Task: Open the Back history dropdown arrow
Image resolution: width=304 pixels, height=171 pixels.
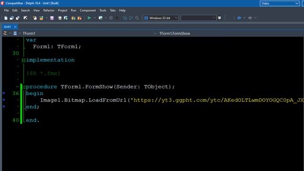Action: point(244,18)
